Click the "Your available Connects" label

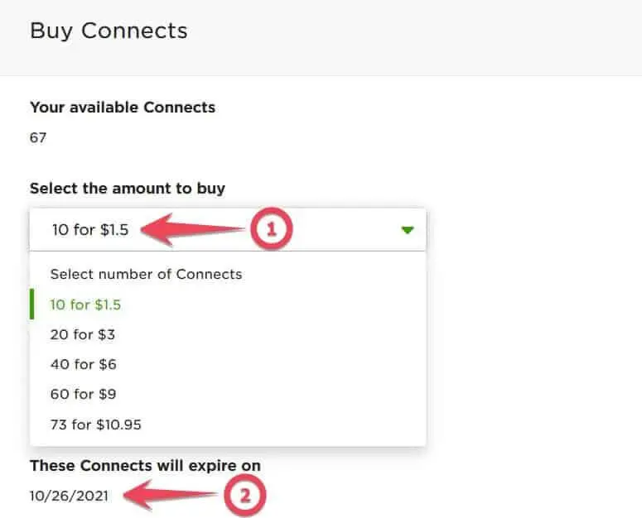pos(123,108)
